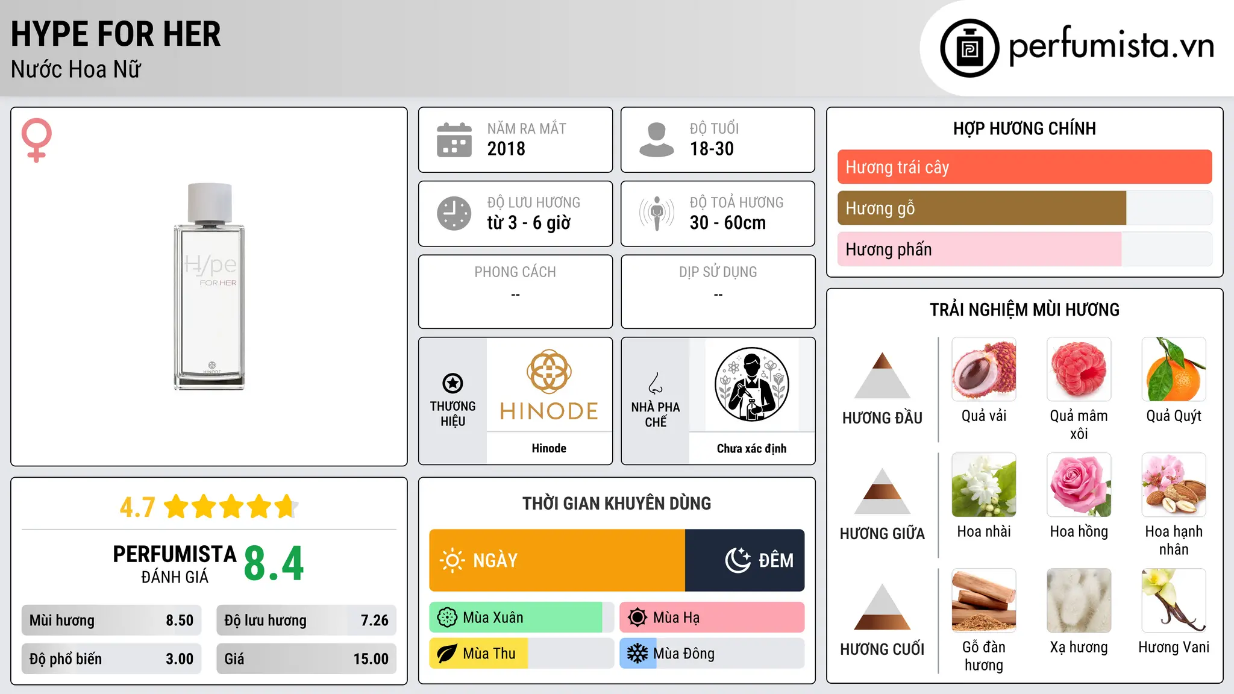Click the sun icon in the Ngày bar
1234x694 pixels.
(452, 560)
